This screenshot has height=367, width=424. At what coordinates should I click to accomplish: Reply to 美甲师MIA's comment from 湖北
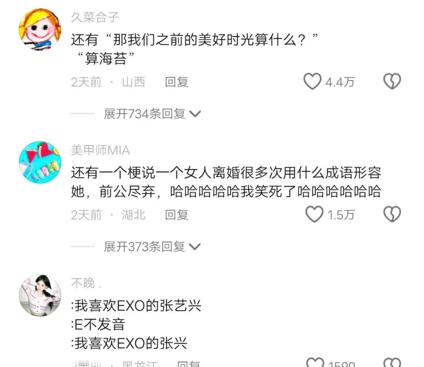pyautogui.click(x=177, y=215)
